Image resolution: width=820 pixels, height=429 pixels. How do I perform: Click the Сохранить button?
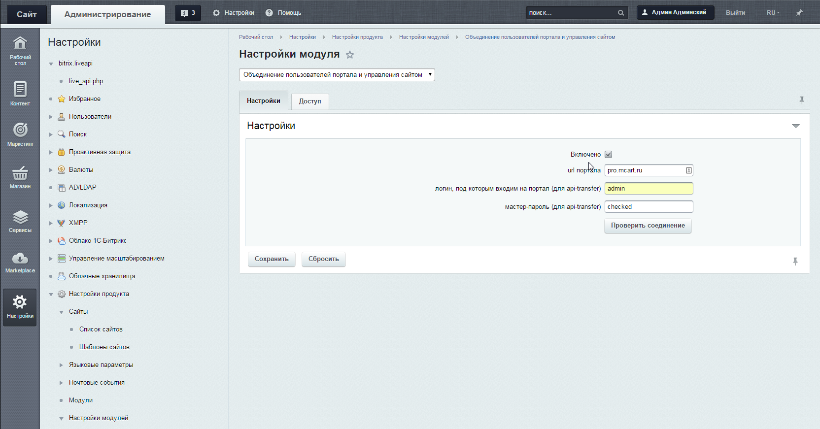[x=272, y=259]
